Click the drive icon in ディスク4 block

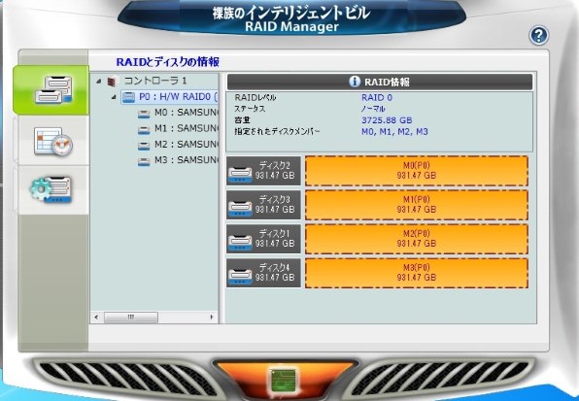point(240,277)
